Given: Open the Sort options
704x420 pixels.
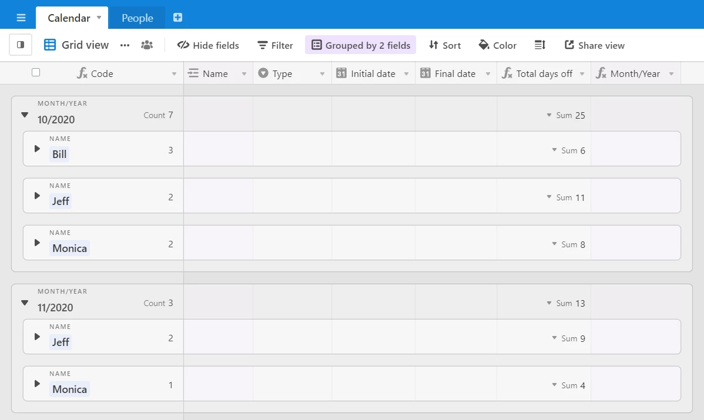Looking at the screenshot, I should tap(445, 45).
